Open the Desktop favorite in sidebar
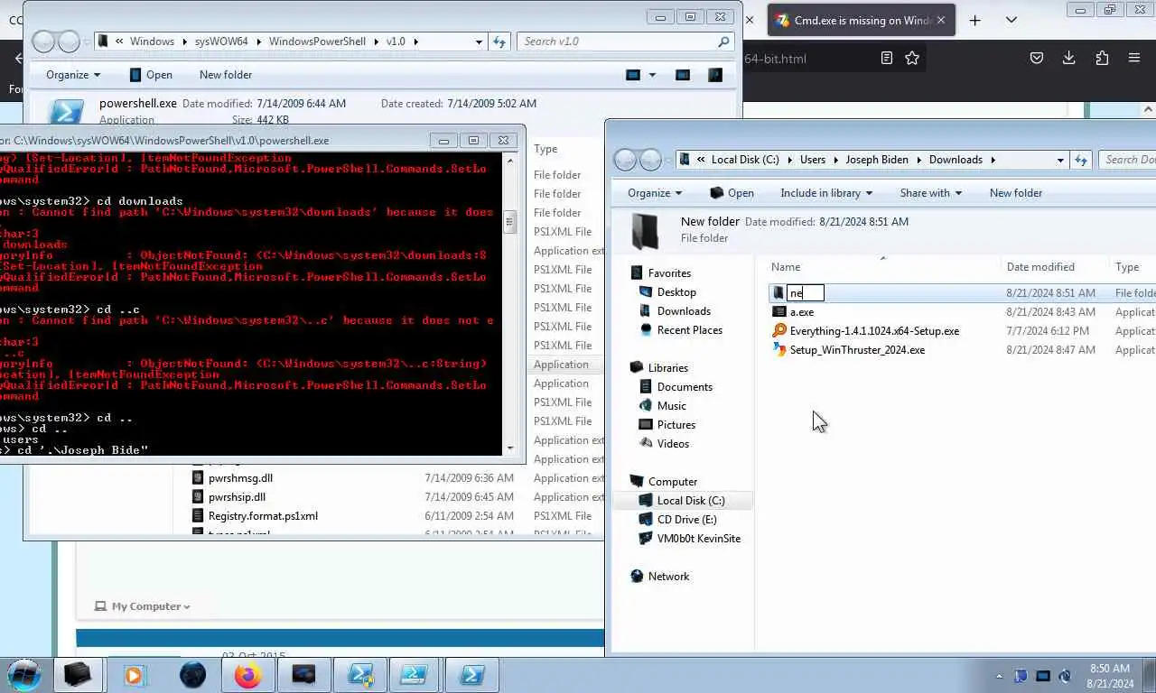Image resolution: width=1156 pixels, height=693 pixels. pos(676,292)
